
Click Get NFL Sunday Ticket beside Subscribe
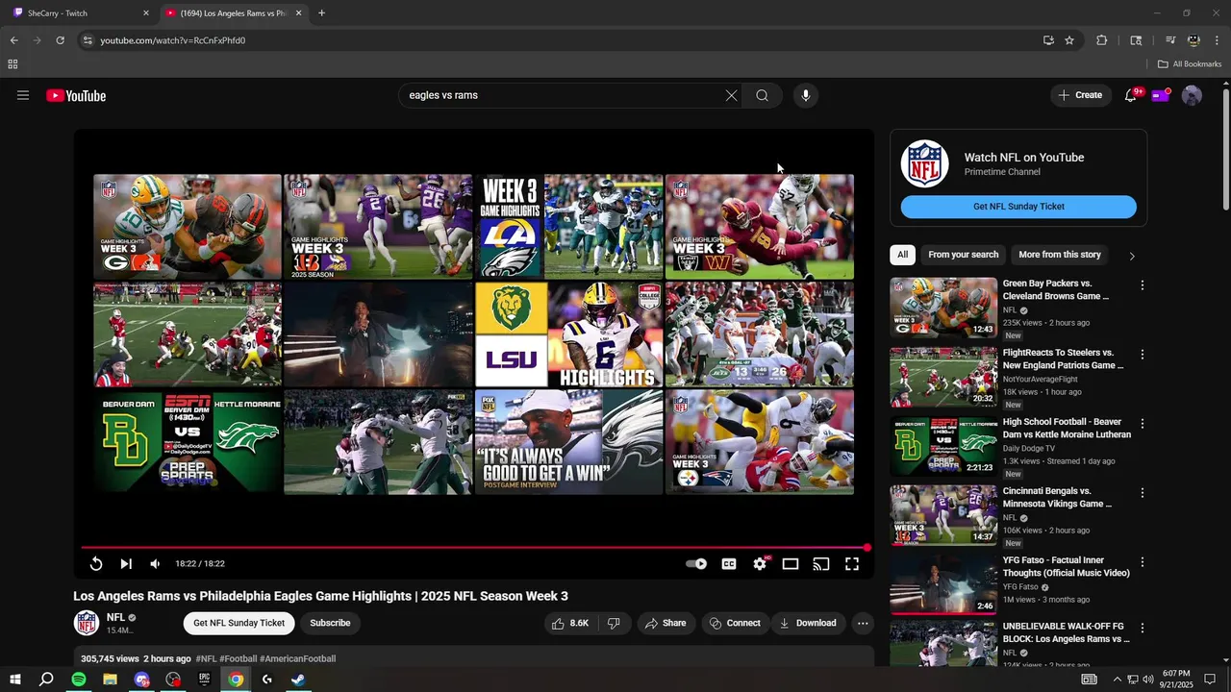click(x=239, y=623)
